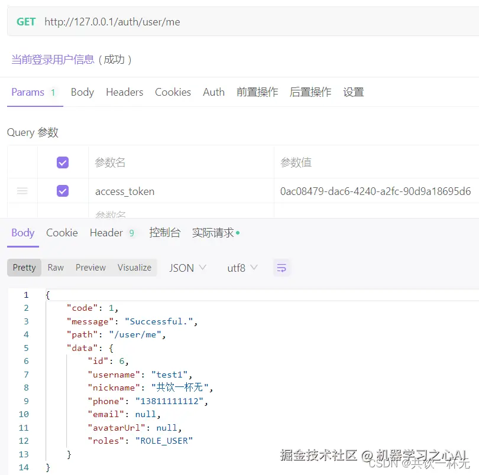Open the 设置 tab
This screenshot has height=475, width=479.
[354, 92]
